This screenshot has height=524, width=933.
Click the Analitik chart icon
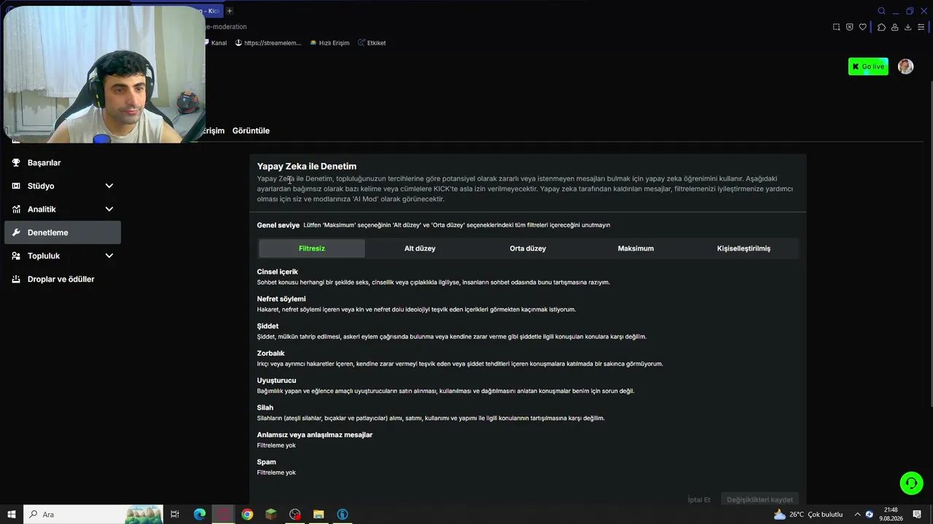point(16,210)
